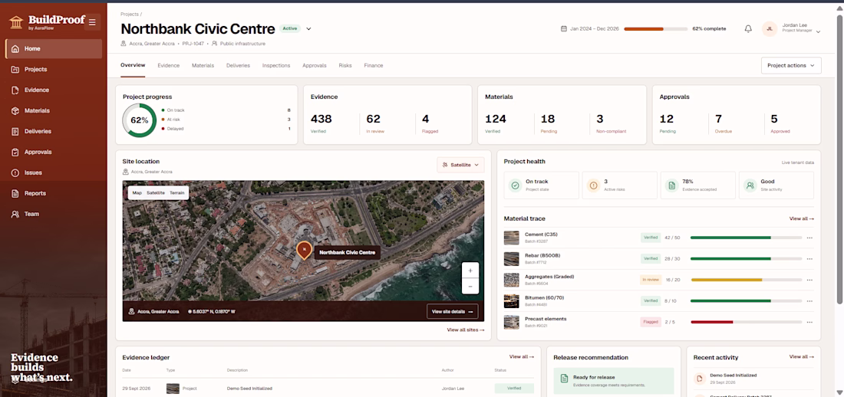Click the Cement (C35) progress bar
The image size is (844, 397).
coord(746,238)
